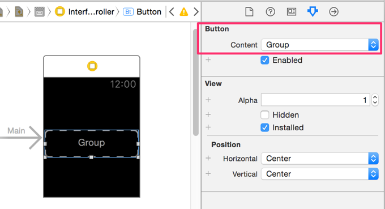The image size is (385, 209).
Task: Select the Group button on watch canvas
Action: [92, 143]
